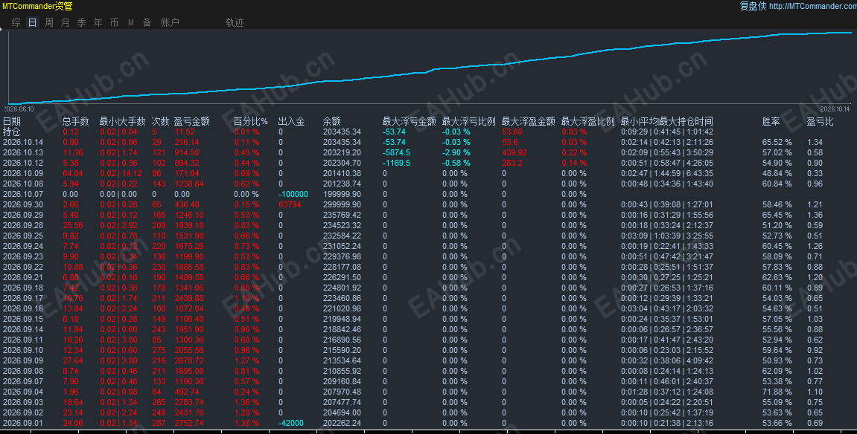
Task: Click the -5874.5 floating loss value
Action: pyautogui.click(x=396, y=152)
